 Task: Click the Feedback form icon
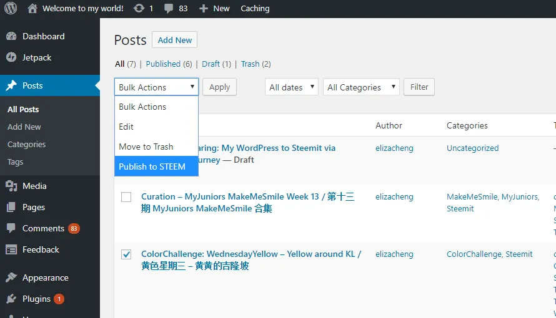point(11,250)
